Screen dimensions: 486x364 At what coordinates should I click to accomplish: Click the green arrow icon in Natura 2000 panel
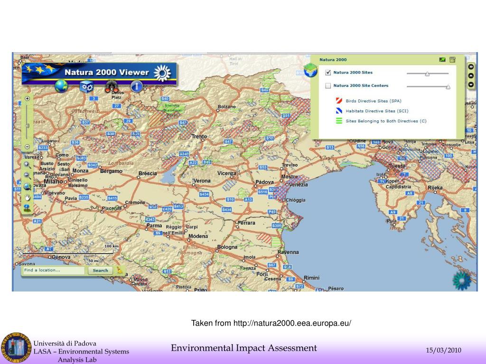(442, 59)
